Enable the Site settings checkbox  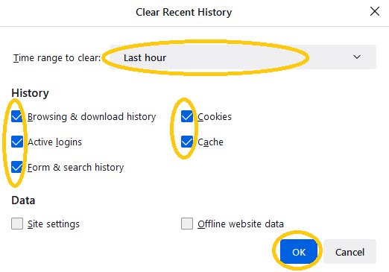point(17,224)
